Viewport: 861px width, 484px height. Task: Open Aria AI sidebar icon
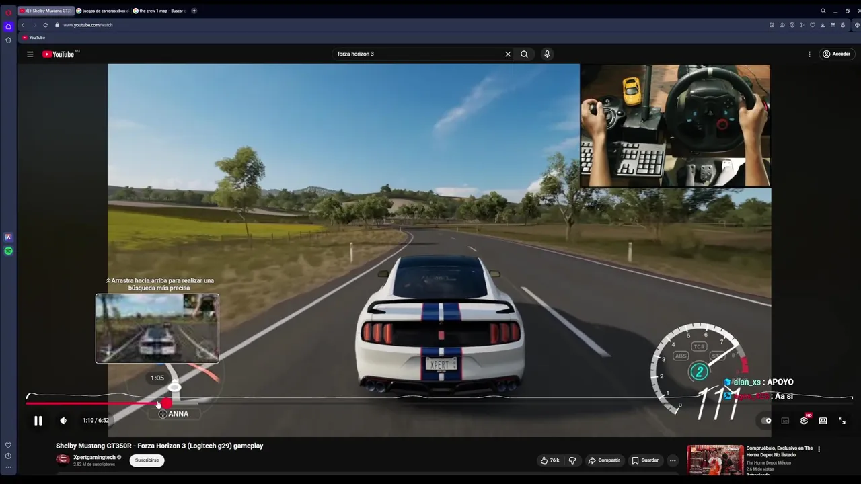click(8, 237)
